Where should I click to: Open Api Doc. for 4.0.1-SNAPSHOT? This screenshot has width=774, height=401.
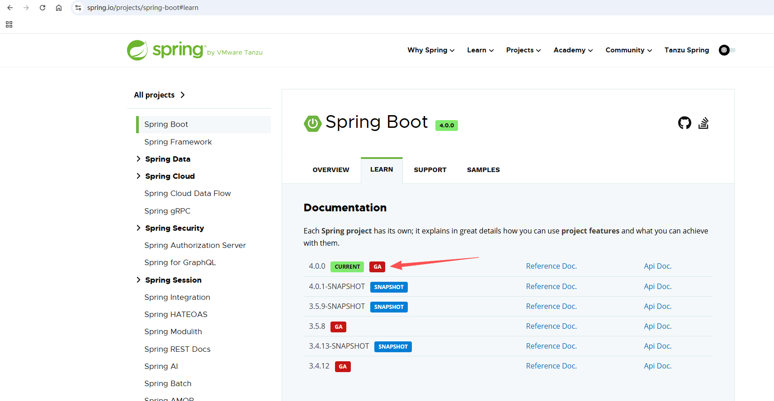[x=657, y=286]
